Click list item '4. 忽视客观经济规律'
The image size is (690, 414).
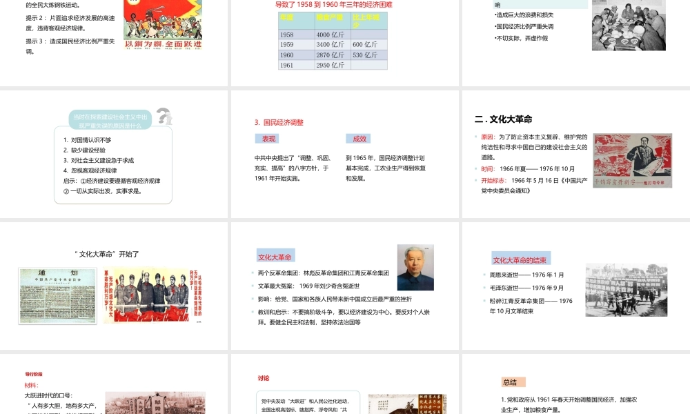click(90, 170)
